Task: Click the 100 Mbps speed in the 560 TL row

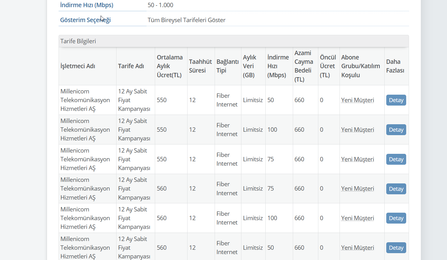Action: 272,218
